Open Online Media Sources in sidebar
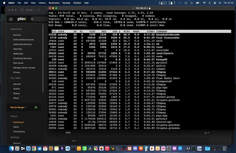Screen dimensions: 236x153 24,40
